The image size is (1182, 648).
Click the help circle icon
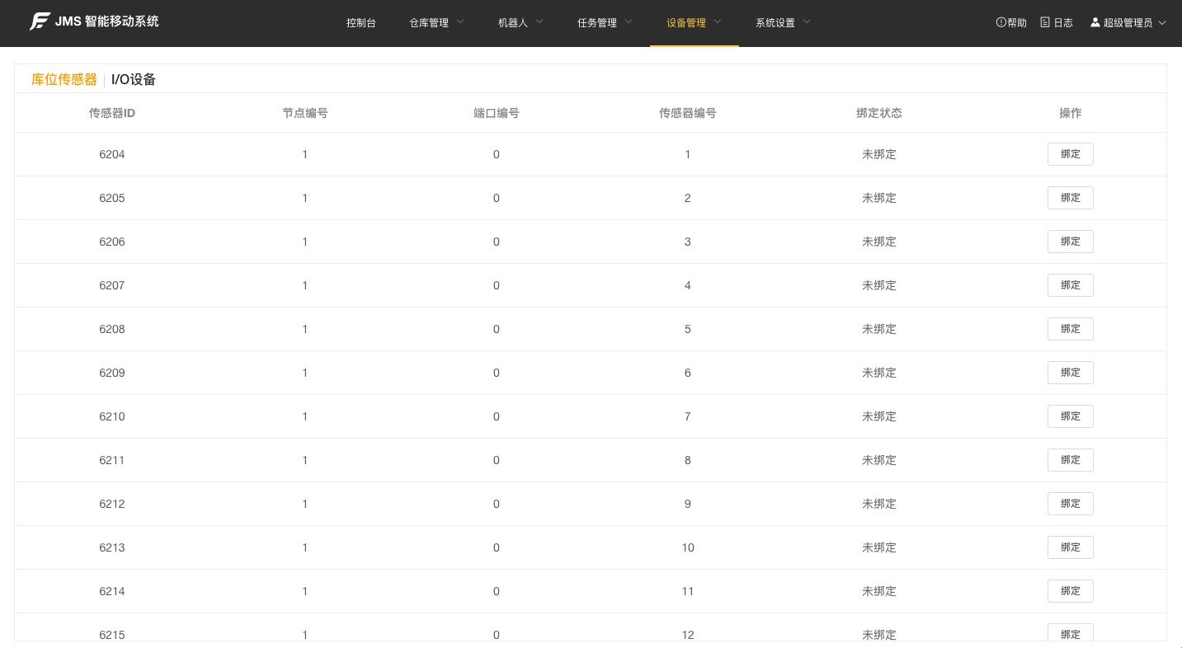pyautogui.click(x=1001, y=22)
